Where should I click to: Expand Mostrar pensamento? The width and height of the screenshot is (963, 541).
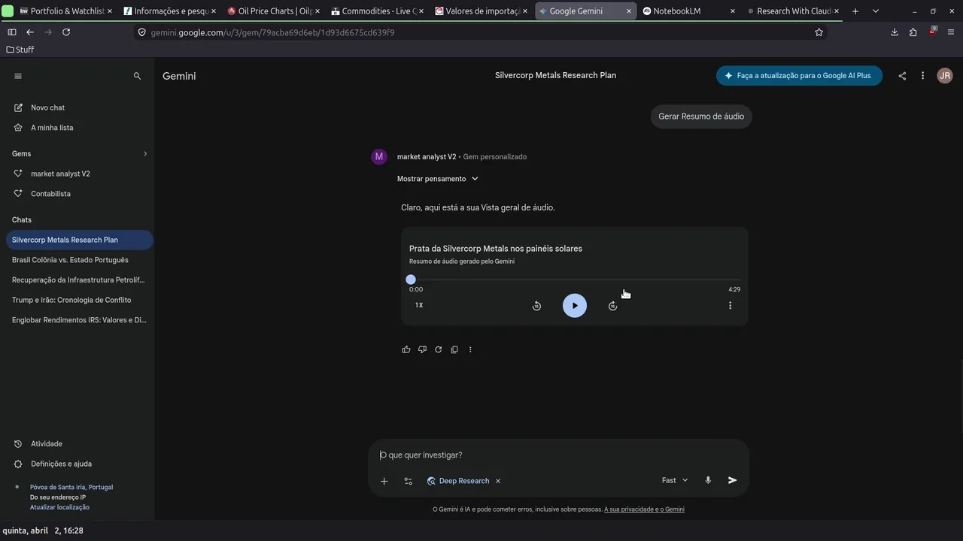(438, 179)
